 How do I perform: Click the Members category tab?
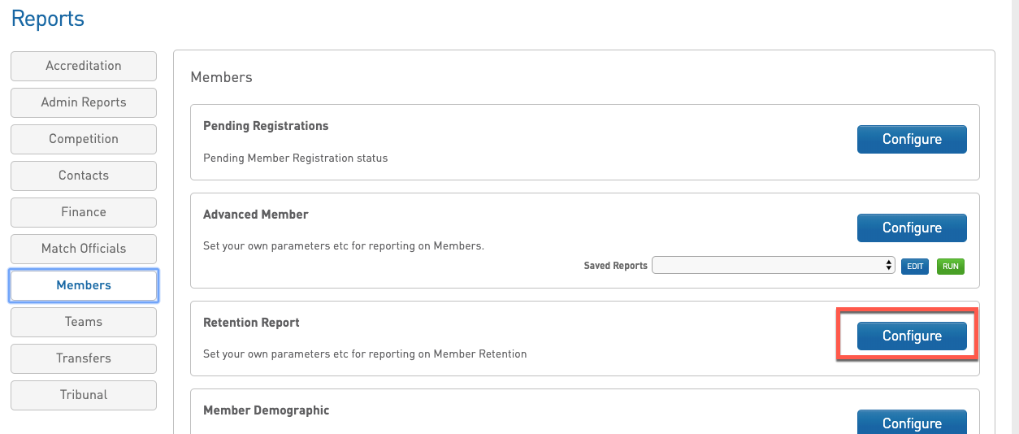(x=84, y=285)
